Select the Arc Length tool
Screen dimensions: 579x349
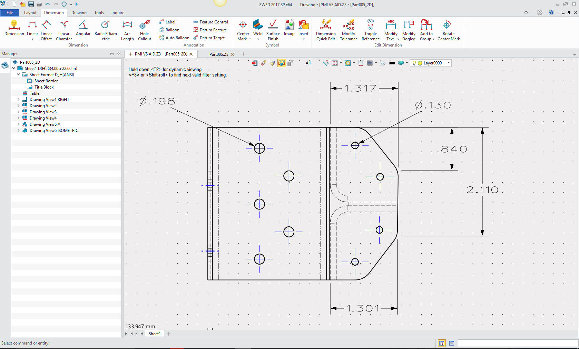tap(127, 30)
